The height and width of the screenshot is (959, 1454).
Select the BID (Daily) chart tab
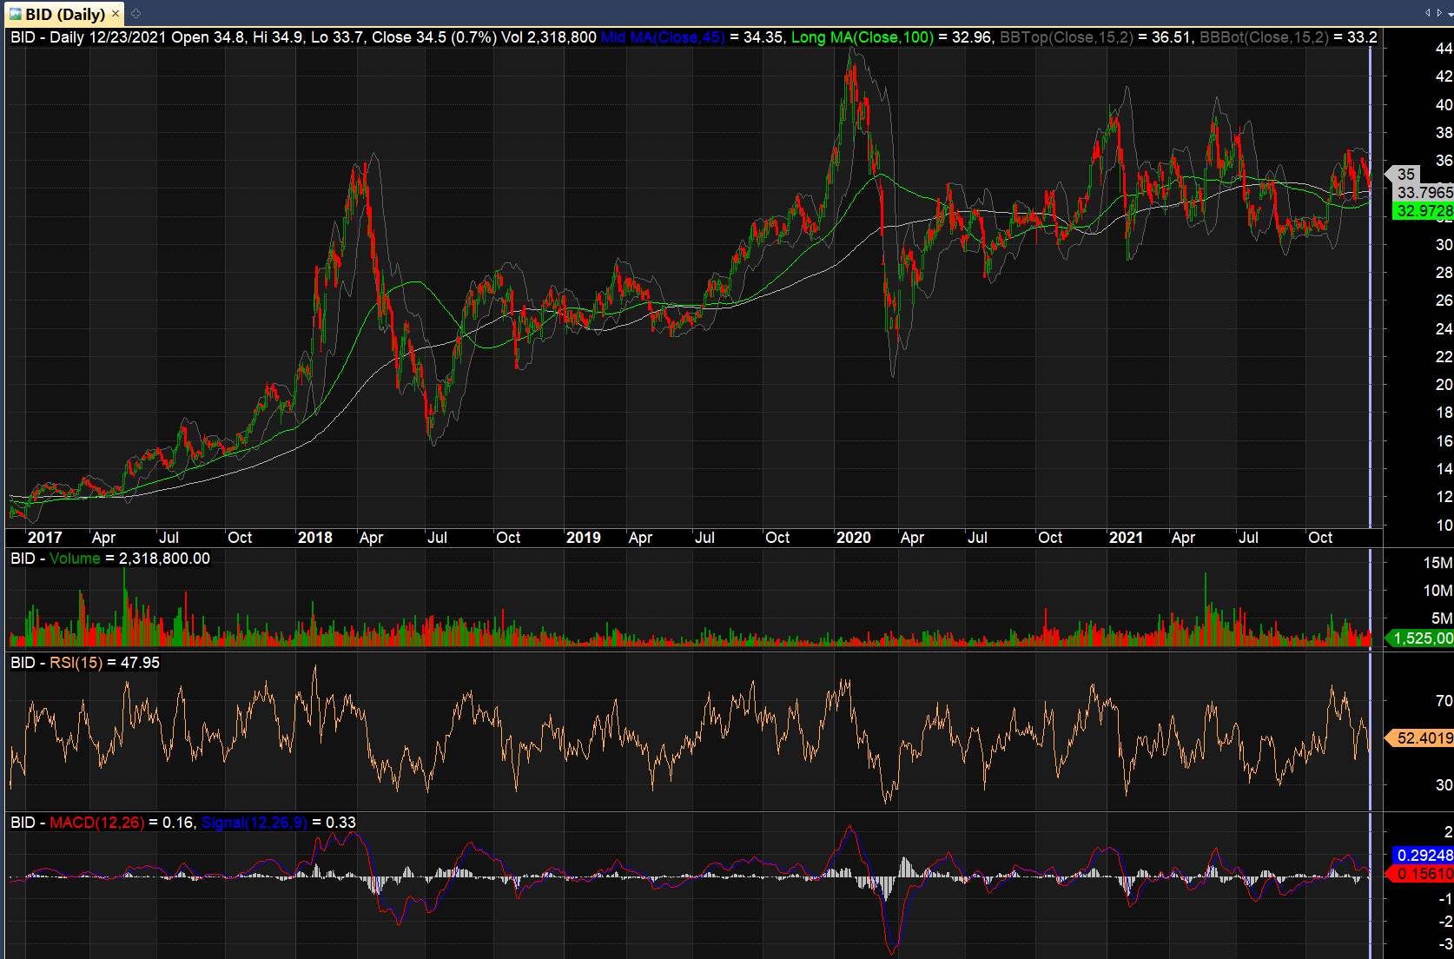(64, 14)
